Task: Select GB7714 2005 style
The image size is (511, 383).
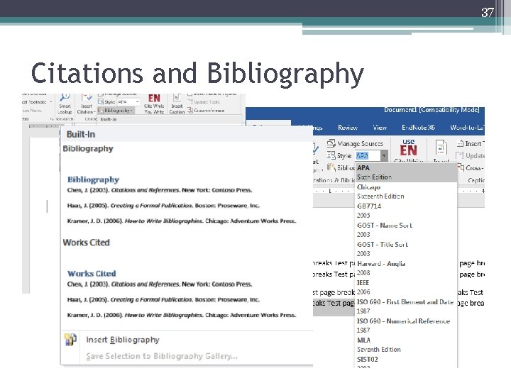Action: coord(406,211)
